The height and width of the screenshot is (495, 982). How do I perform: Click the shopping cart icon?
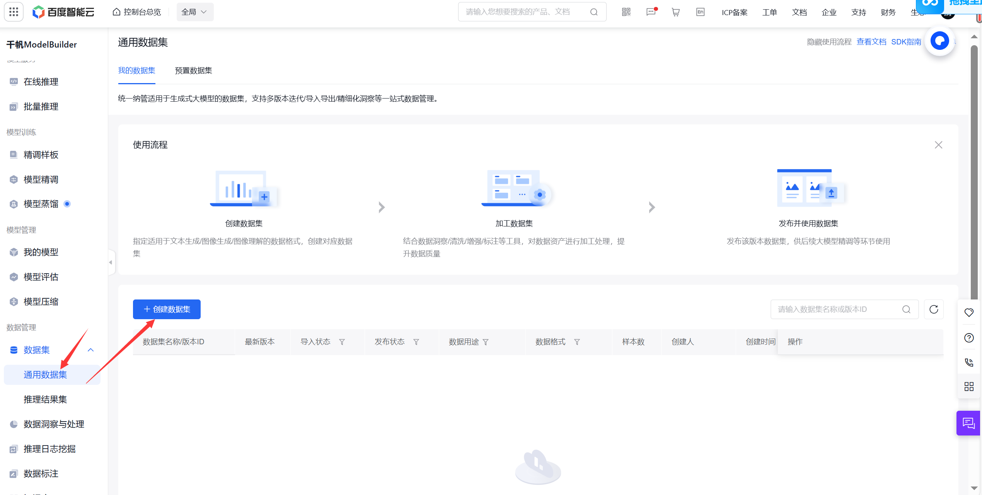click(x=675, y=12)
